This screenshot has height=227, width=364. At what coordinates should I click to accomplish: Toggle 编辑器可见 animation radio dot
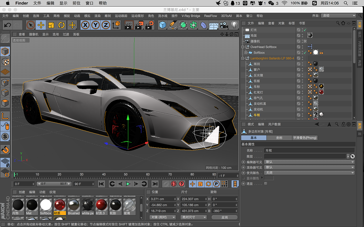(243, 162)
